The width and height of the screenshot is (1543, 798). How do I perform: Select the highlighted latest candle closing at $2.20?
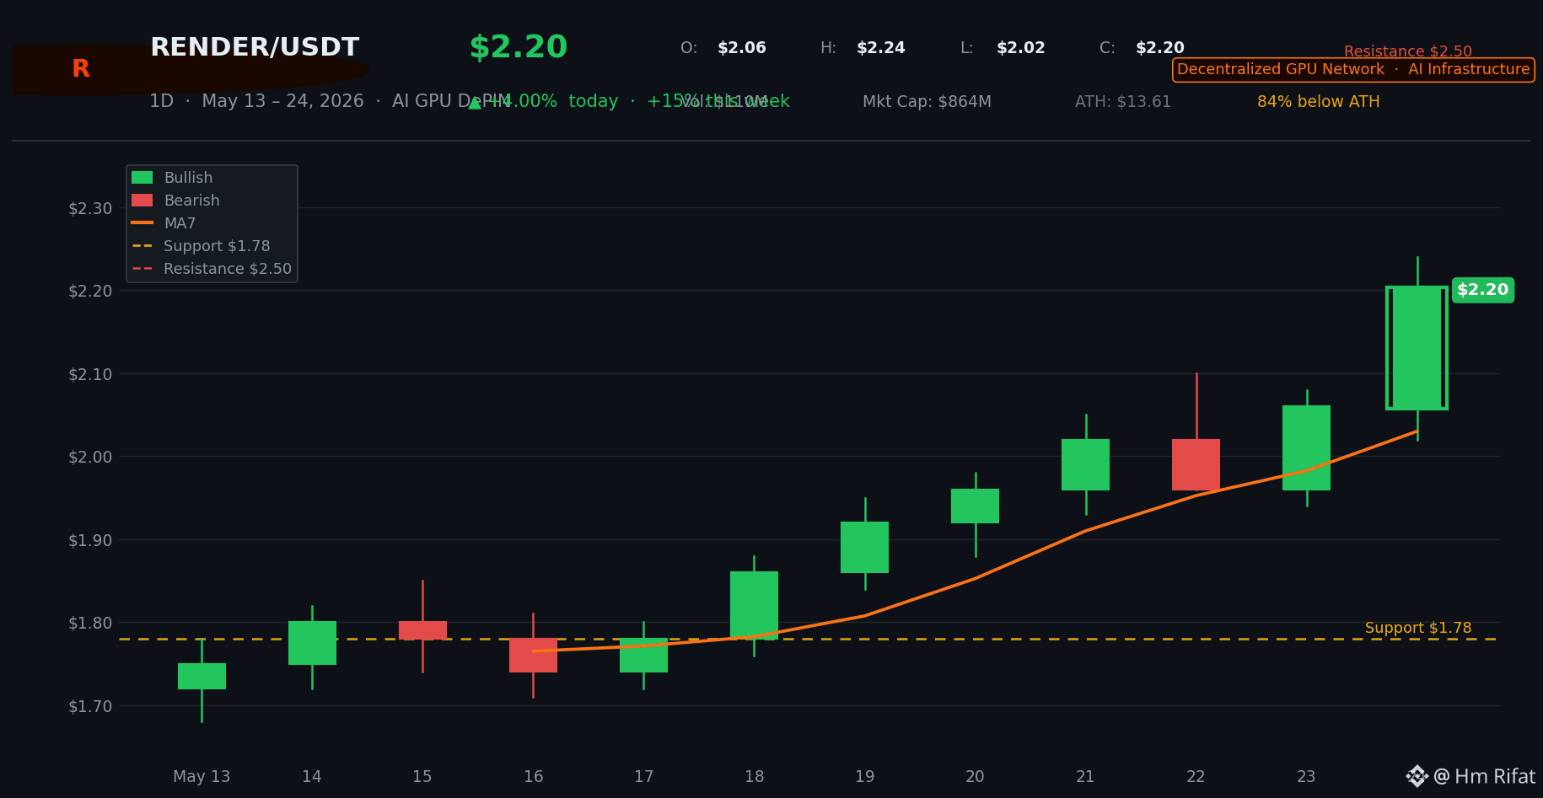coord(1417,348)
